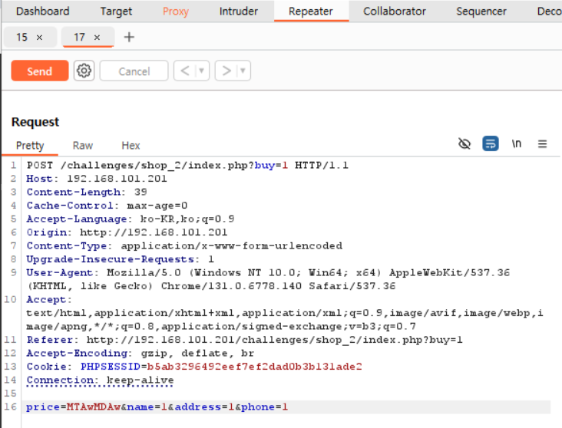Click the Accept-Language header line
Screen dimensions: 562x428
point(131,219)
